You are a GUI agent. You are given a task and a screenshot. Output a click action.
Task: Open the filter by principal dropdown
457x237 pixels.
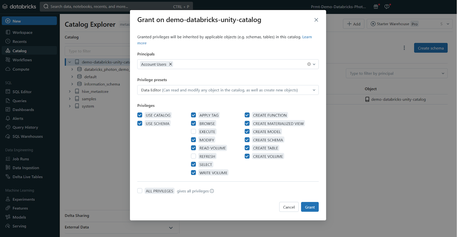[x=397, y=73]
